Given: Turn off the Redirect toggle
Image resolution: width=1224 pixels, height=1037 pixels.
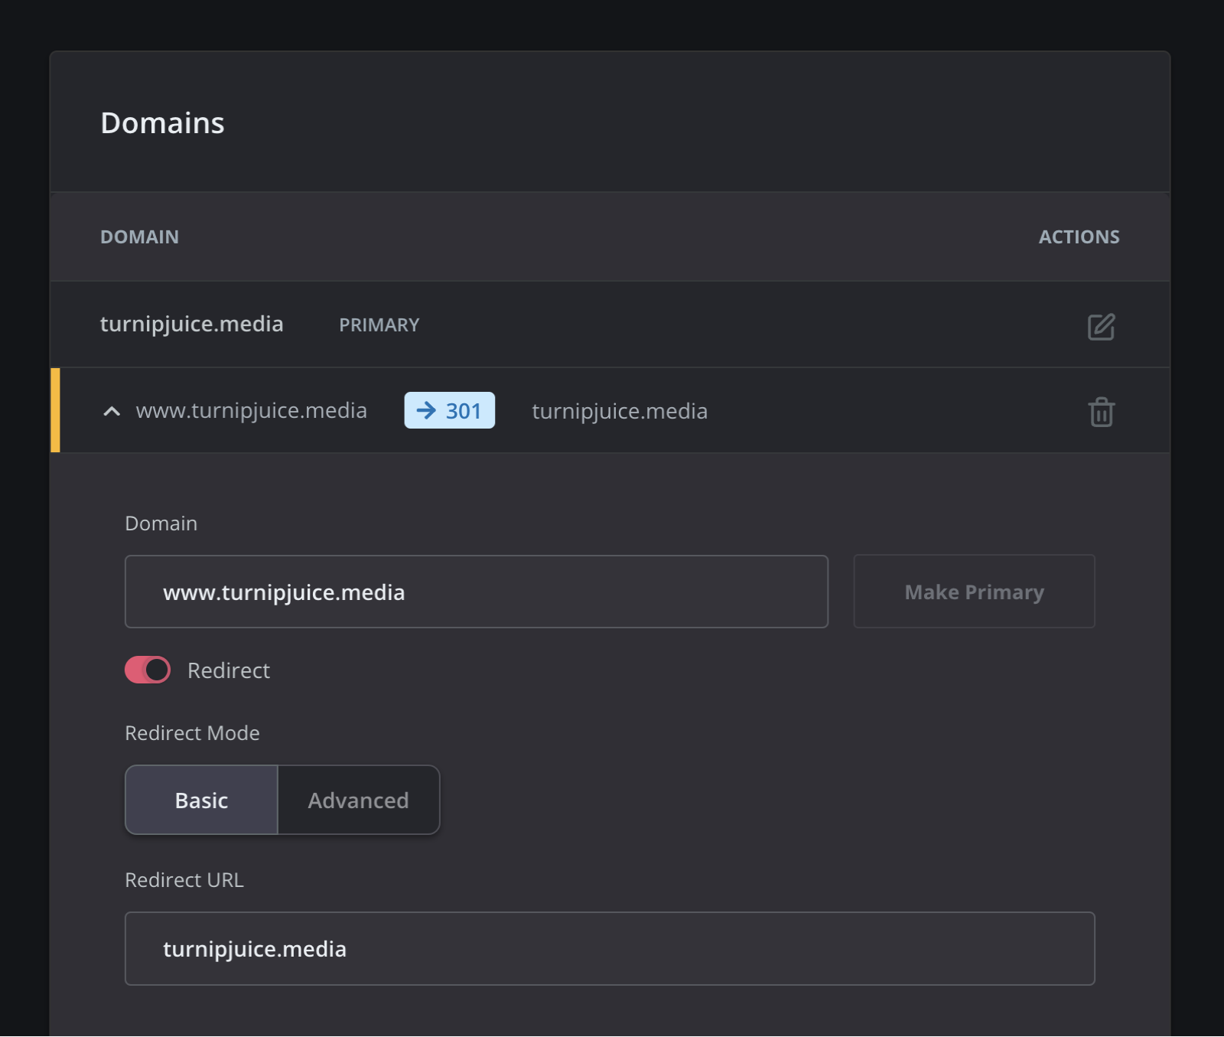Looking at the screenshot, I should (148, 670).
